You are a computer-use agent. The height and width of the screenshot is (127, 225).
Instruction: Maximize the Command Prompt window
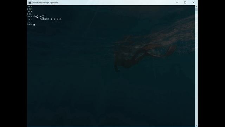click(x=185, y=2)
